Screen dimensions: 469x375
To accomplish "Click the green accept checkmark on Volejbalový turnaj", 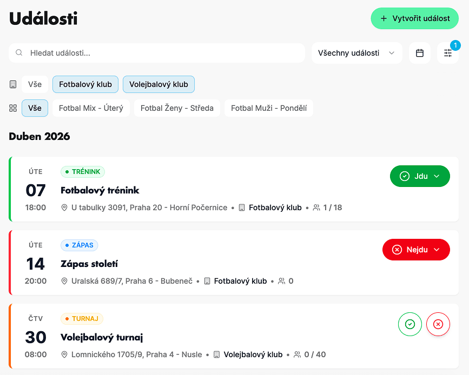I will pos(410,324).
